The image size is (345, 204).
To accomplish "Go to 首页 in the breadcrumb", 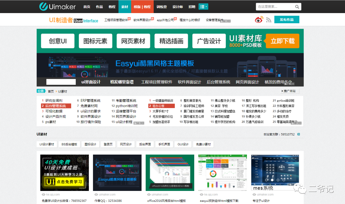I will (x=51, y=91).
